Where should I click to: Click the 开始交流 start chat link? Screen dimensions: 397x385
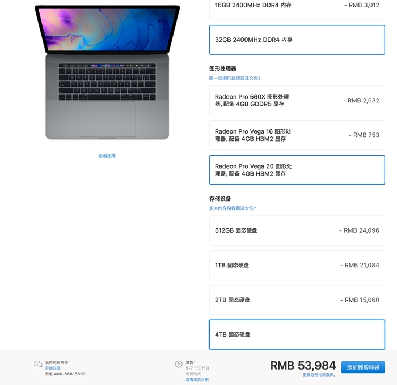[53, 368]
